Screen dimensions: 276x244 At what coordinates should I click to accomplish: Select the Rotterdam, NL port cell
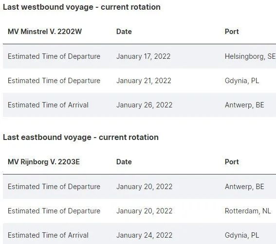pyautogui.click(x=248, y=211)
